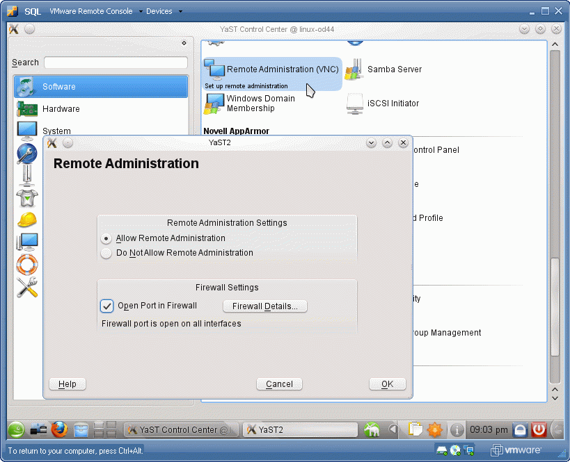Toggle Open Port in Firewall checkbox
570x462 pixels.
[107, 306]
